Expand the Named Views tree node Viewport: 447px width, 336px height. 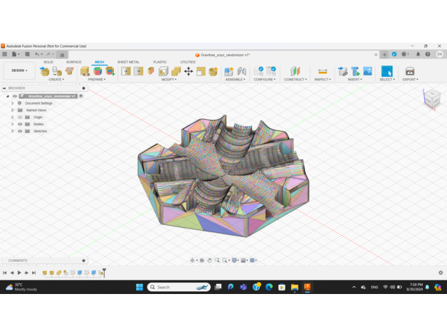12,110
